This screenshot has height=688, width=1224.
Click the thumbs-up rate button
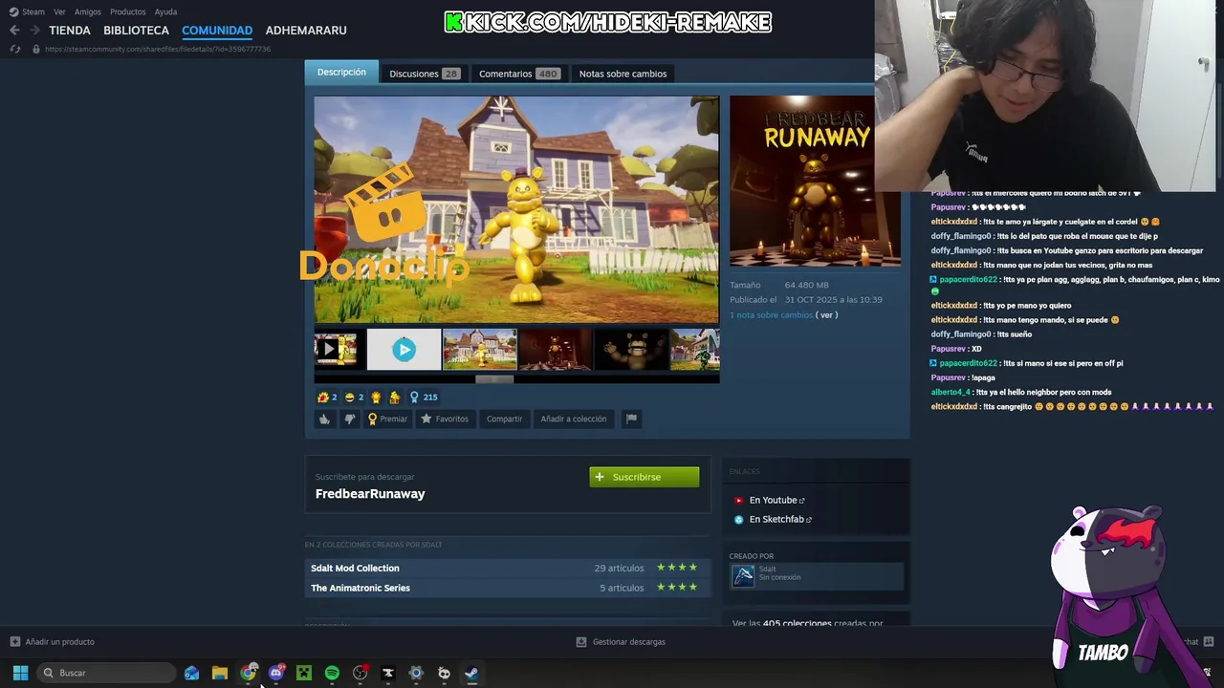pos(324,419)
